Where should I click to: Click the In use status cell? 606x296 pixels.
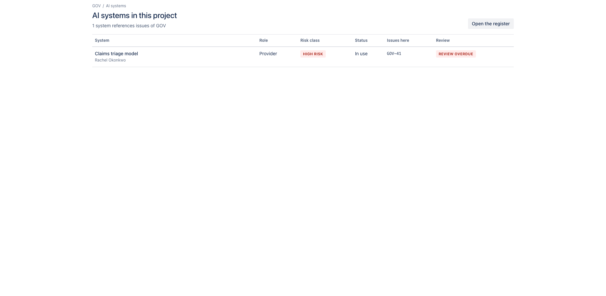[361, 54]
